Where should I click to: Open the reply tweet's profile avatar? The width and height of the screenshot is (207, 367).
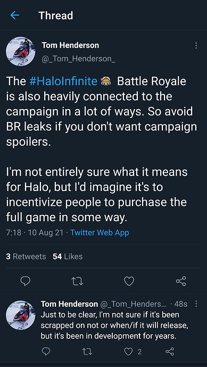coord(20,315)
